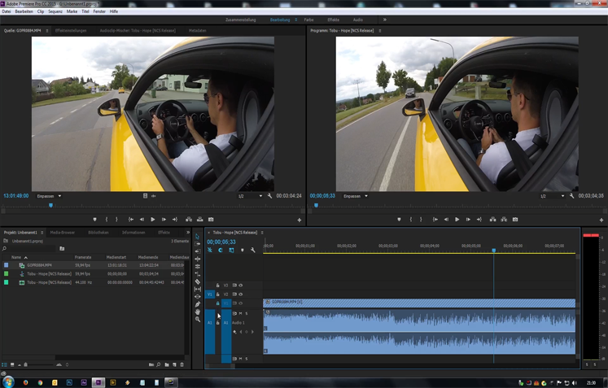Open the Fenster menu
Screen dimensions: 608x388
[99, 11]
